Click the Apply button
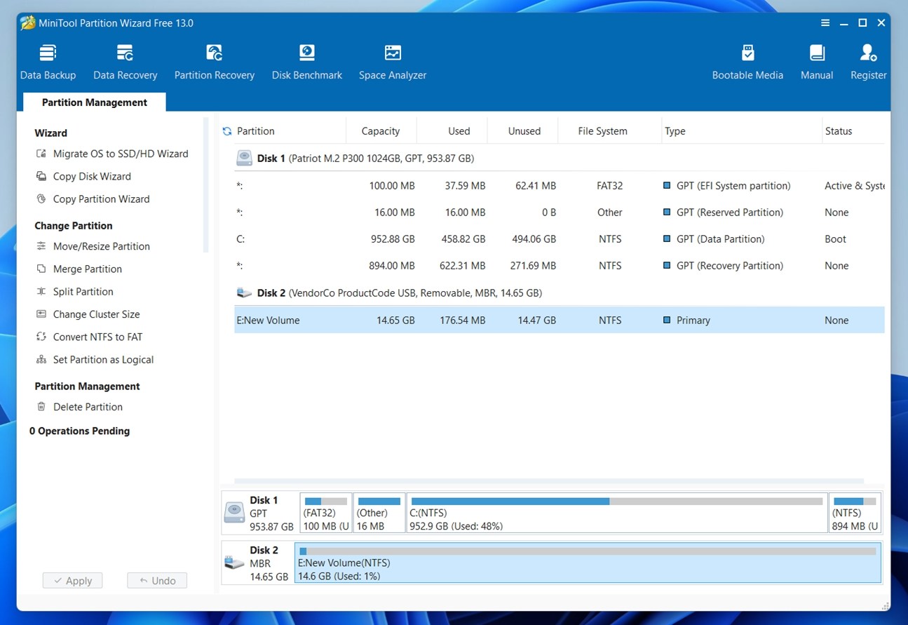908x625 pixels. tap(72, 580)
